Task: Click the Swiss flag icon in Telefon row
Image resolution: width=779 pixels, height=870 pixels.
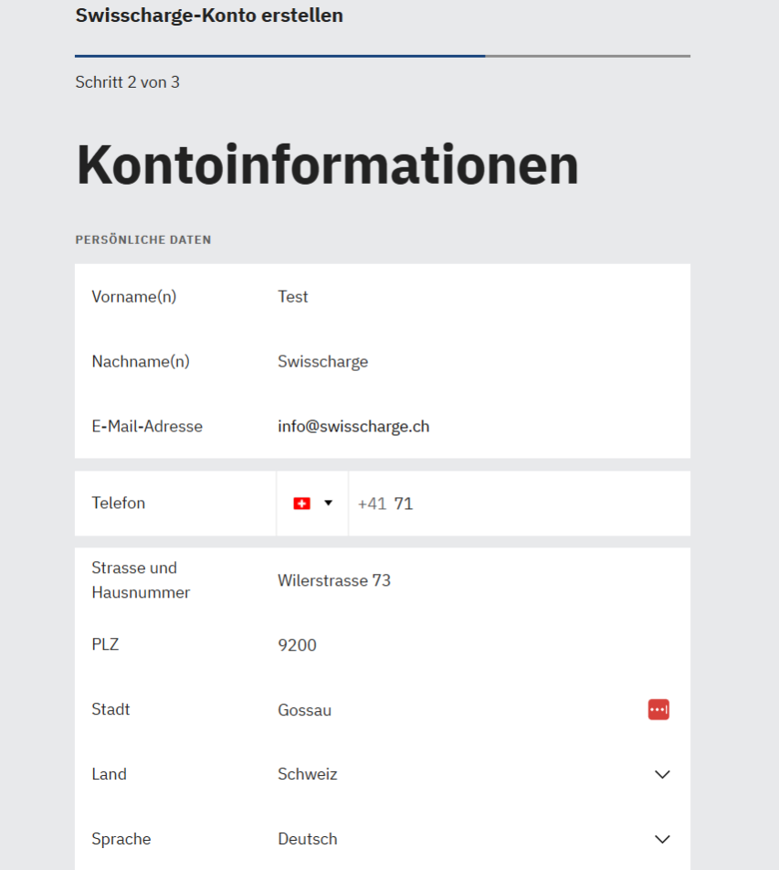Action: pos(301,504)
